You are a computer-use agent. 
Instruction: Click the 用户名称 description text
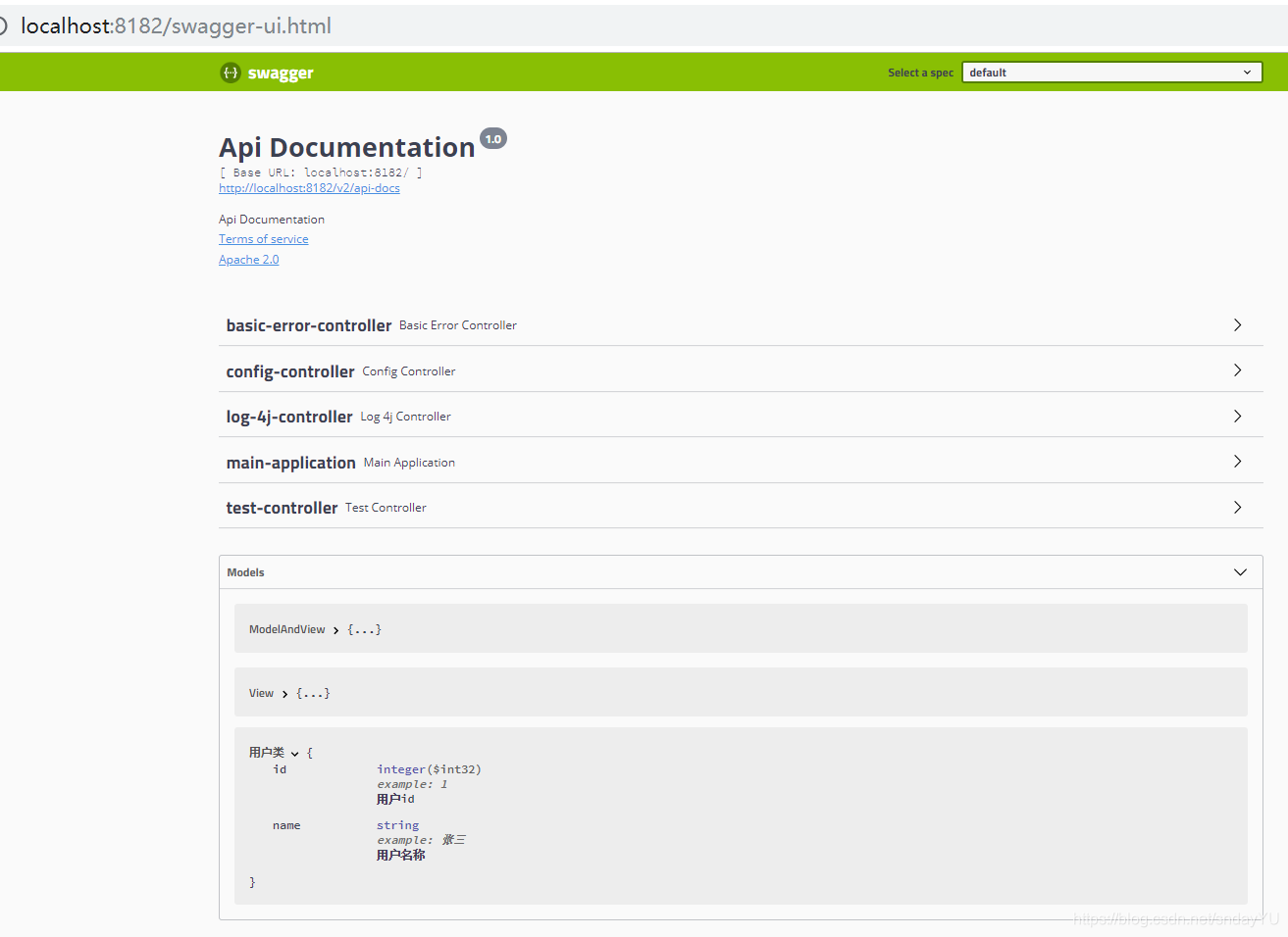click(400, 856)
